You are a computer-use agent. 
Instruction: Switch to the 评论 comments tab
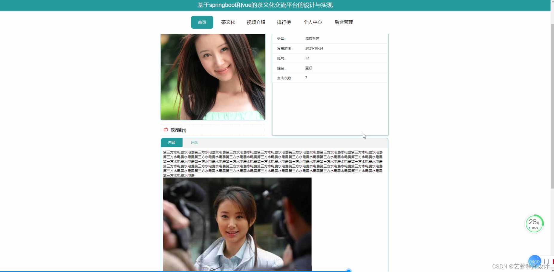click(x=194, y=142)
